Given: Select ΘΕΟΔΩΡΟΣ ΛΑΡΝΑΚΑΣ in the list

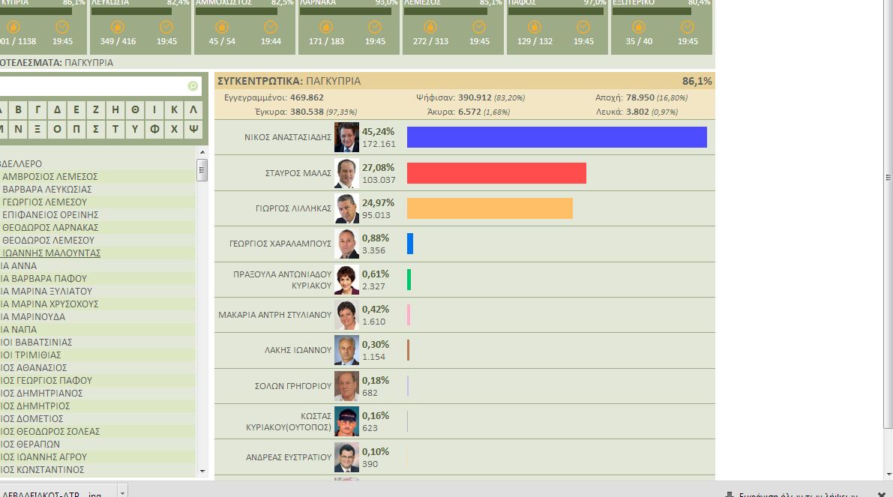Looking at the screenshot, I should pos(49,227).
